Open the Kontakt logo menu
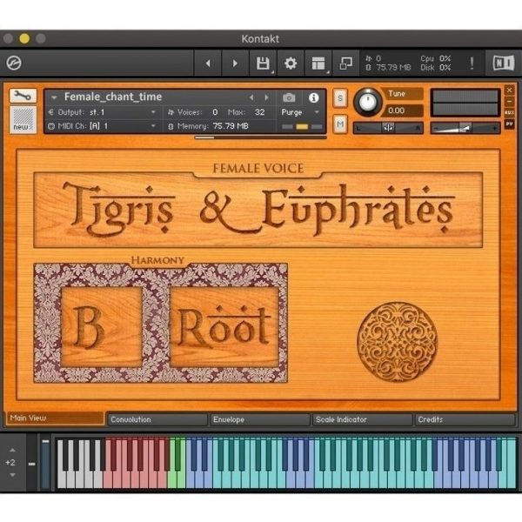This screenshot has height=522, width=522. pyautogui.click(x=14, y=63)
